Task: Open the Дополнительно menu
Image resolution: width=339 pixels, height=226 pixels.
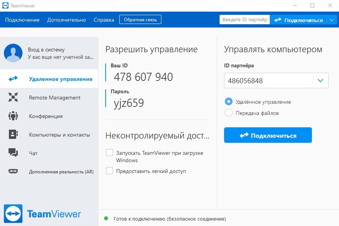Action: point(67,20)
